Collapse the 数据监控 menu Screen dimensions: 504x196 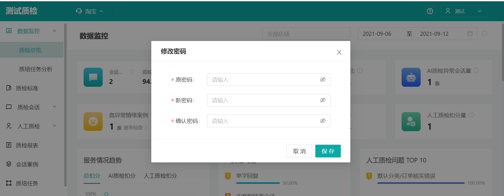pyautogui.click(x=54, y=31)
